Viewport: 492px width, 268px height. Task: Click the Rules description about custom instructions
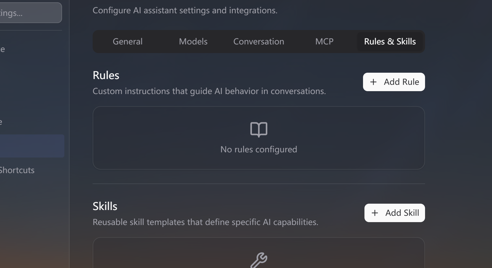[x=209, y=91]
